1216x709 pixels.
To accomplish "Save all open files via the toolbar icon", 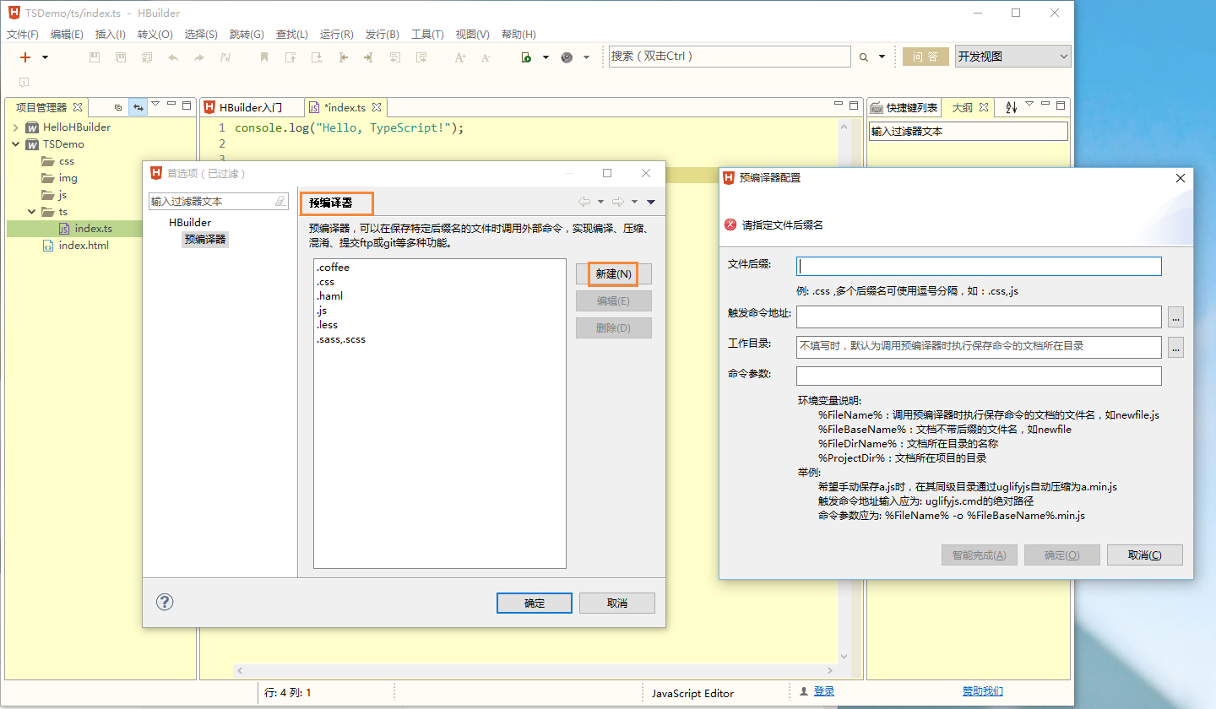I will pyautogui.click(x=121, y=57).
